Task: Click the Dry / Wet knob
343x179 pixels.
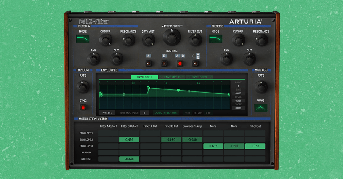Action: 148,40
